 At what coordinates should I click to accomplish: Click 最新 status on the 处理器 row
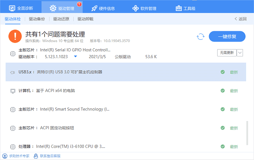(x=234, y=147)
